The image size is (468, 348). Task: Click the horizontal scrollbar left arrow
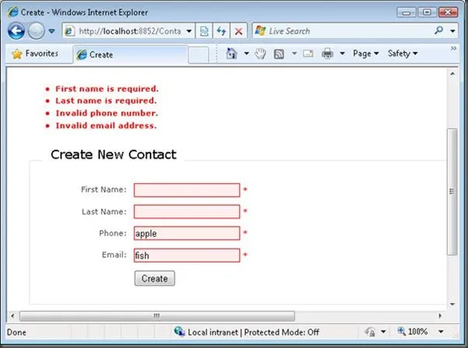pyautogui.click(x=12, y=315)
